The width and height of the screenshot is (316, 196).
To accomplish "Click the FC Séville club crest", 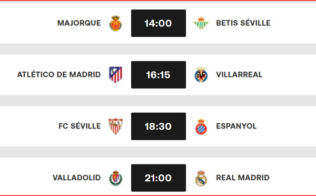I will point(115,126).
